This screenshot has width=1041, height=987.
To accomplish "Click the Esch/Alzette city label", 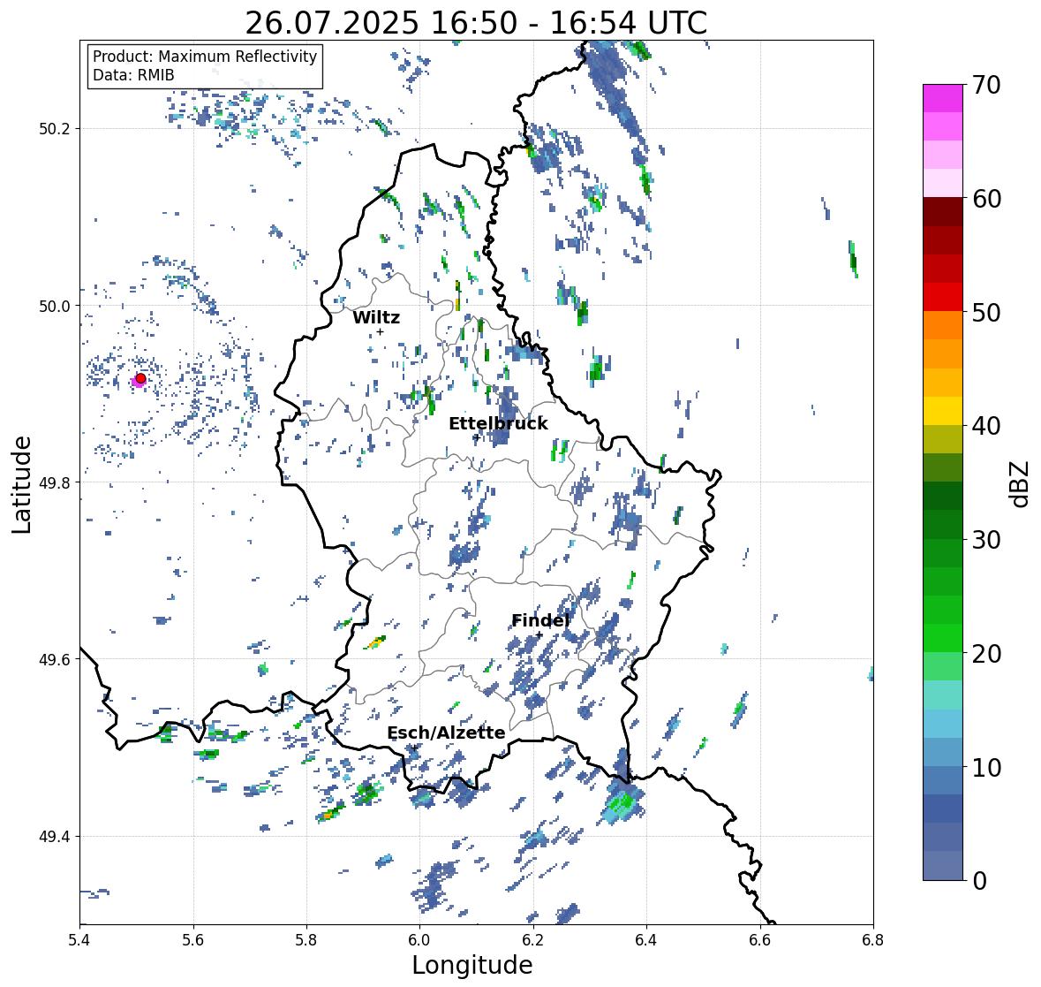I will (x=446, y=733).
